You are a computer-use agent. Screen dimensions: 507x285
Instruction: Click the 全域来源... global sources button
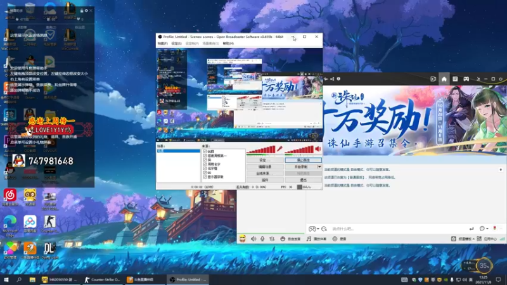(265, 174)
